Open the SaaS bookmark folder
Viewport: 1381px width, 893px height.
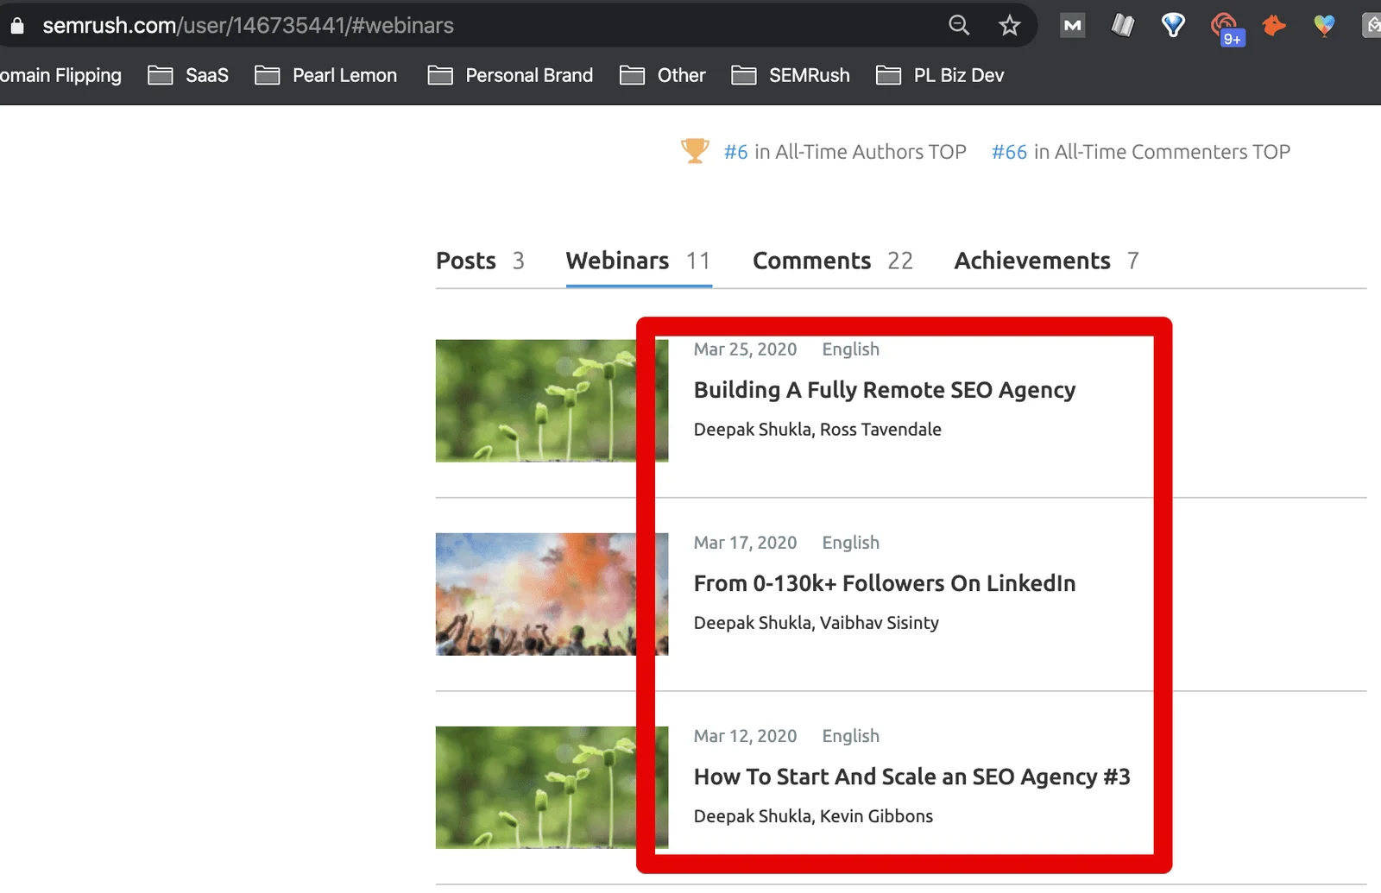(188, 75)
